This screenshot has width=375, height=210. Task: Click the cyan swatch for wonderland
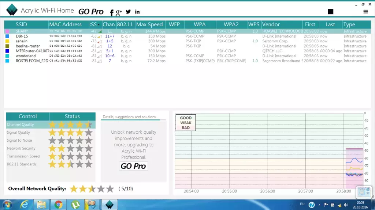[7, 56]
